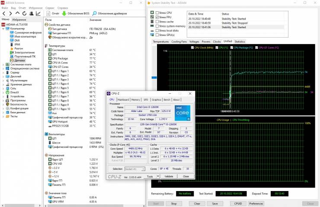Click Значение column header
This screenshot has width=320, height=207.
coord(95,20)
